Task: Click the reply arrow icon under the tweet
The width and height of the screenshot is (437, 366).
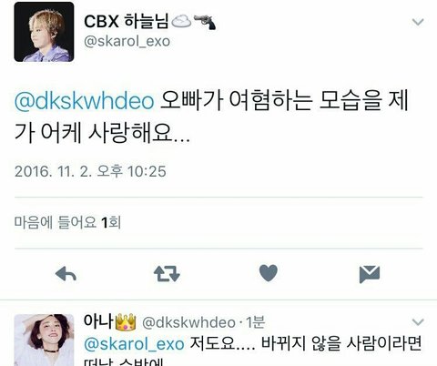Action: [x=66, y=274]
